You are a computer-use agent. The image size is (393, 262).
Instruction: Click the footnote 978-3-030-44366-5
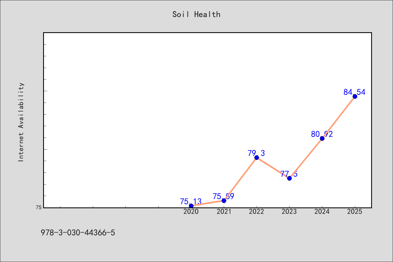(78, 233)
